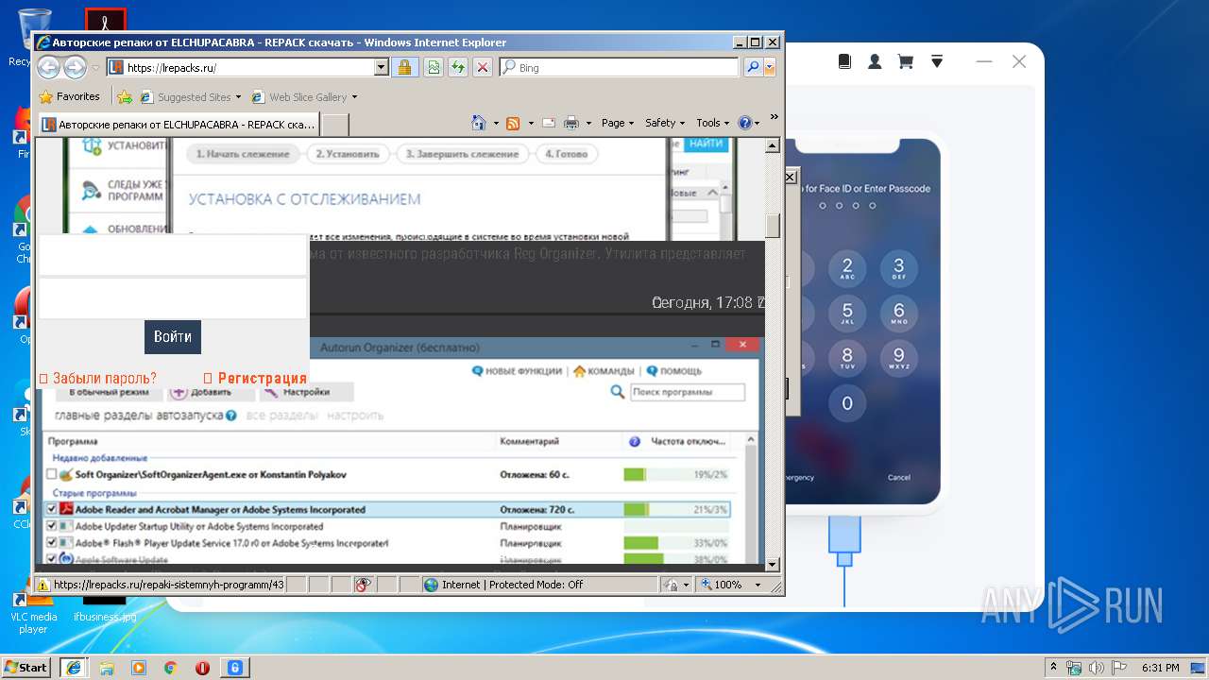Open Opera from the taskbar
Image resolution: width=1209 pixels, height=680 pixels.
(202, 668)
